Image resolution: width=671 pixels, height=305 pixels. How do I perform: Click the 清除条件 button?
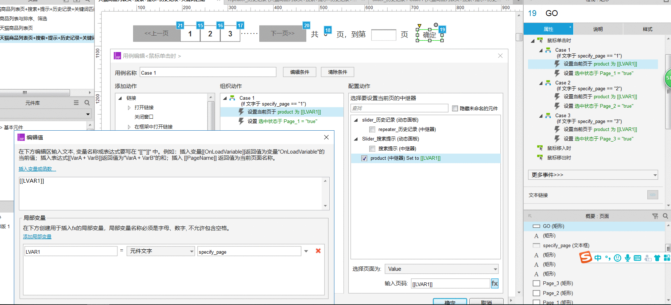pos(338,72)
